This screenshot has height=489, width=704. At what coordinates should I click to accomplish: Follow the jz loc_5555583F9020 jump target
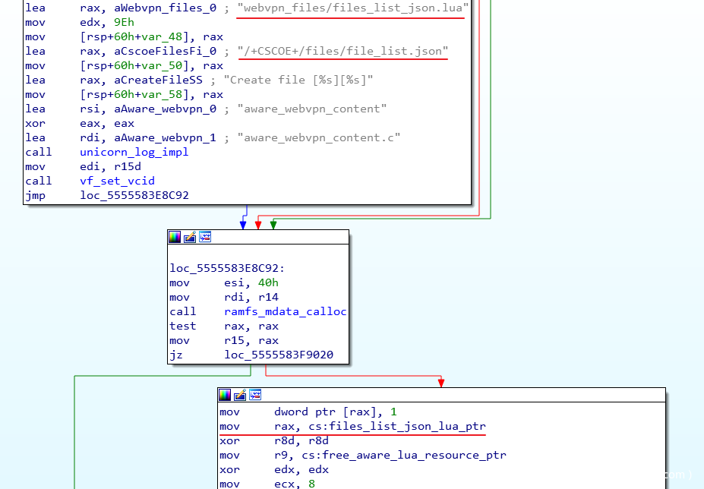pos(279,355)
